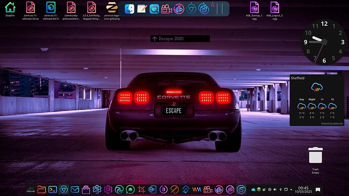Open Chrome browser in bottom panel

pos(64,189)
